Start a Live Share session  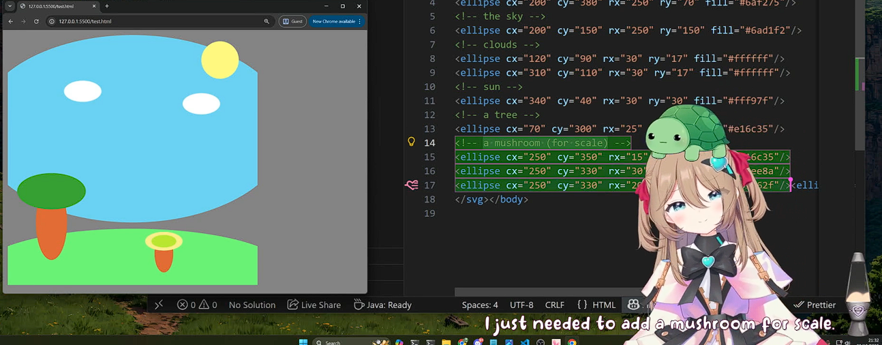tap(314, 305)
